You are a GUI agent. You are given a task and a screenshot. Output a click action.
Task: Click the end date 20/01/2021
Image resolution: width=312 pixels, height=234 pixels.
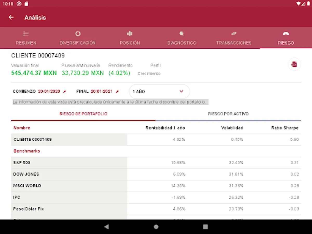[102, 92]
